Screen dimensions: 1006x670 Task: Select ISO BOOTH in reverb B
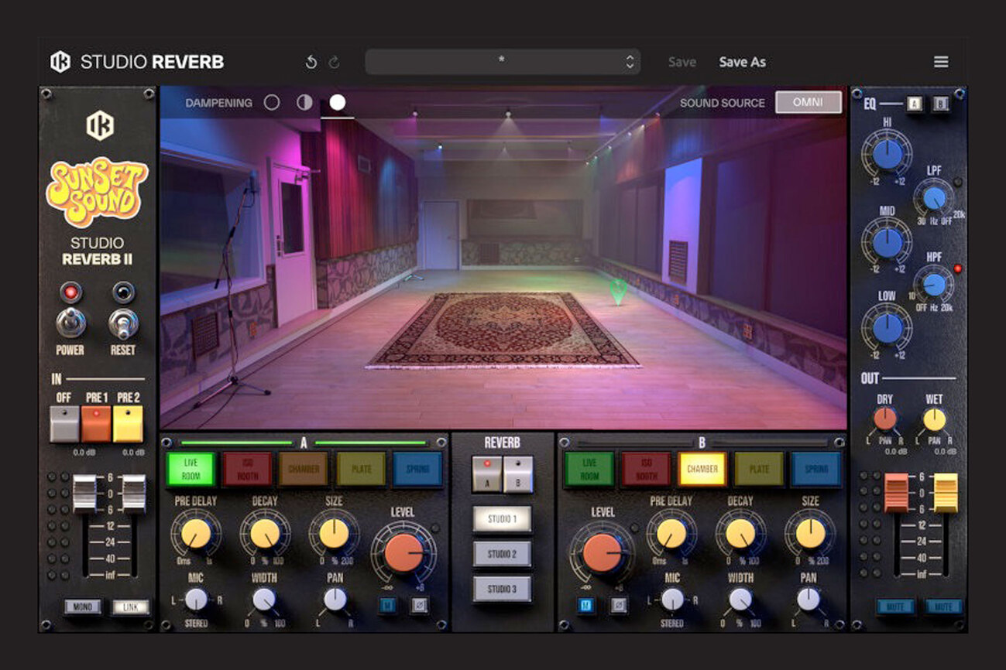(x=646, y=469)
